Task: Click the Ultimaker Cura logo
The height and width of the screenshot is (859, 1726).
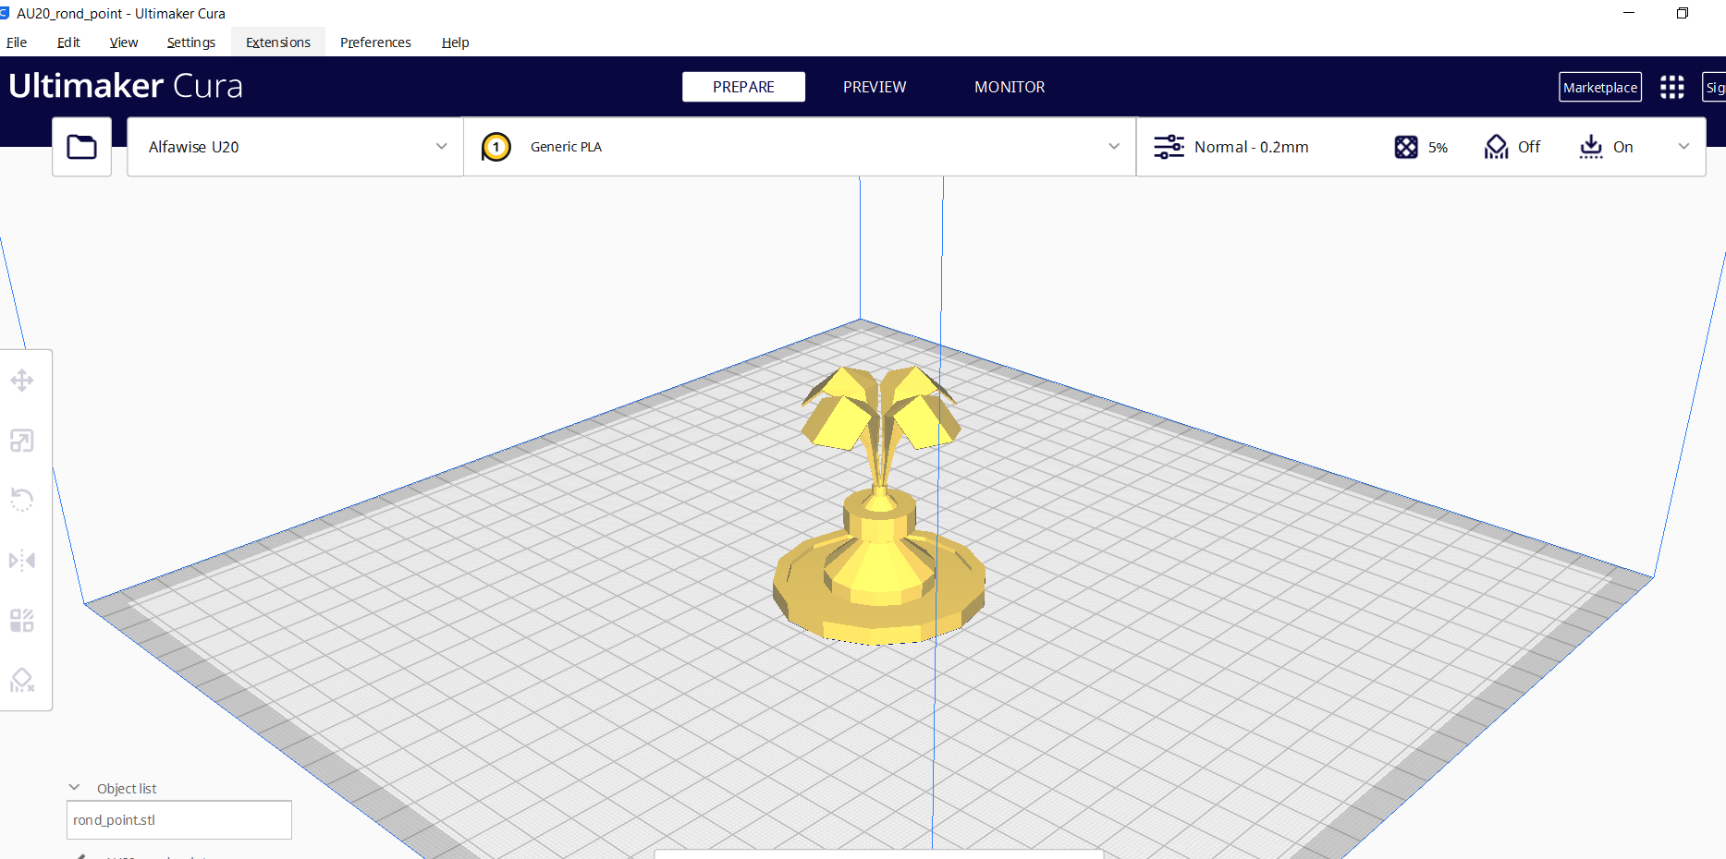Action: 126,86
